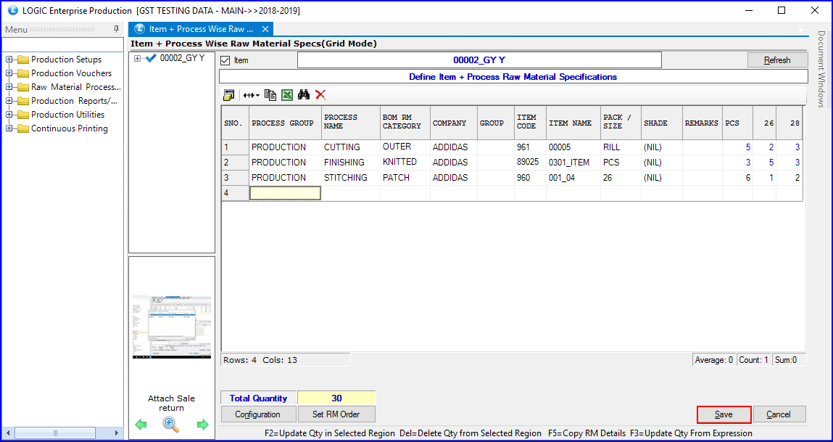833x442 pixels.
Task: Pin the Menu panel with pushpin icon
Action: point(116,29)
